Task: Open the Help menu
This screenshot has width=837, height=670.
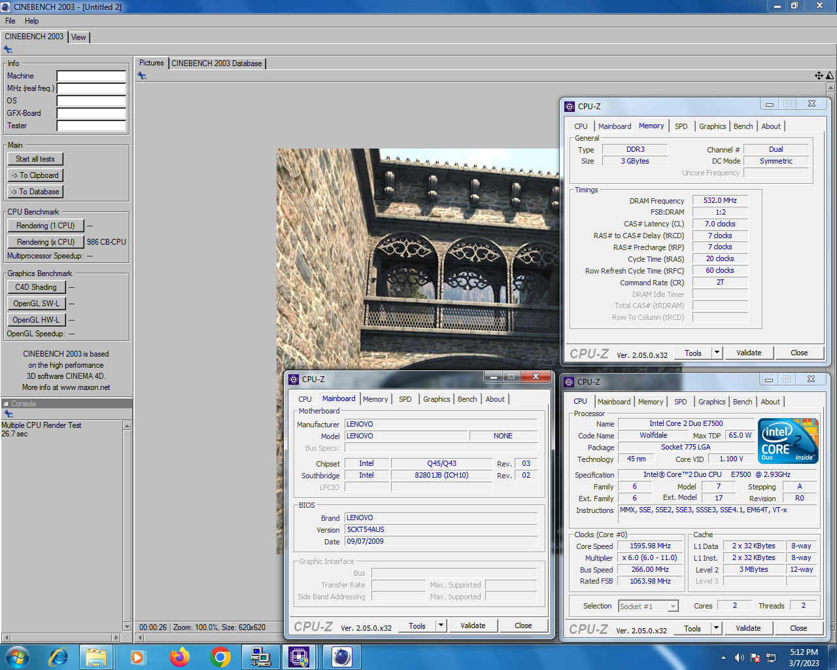Action: pos(31,21)
